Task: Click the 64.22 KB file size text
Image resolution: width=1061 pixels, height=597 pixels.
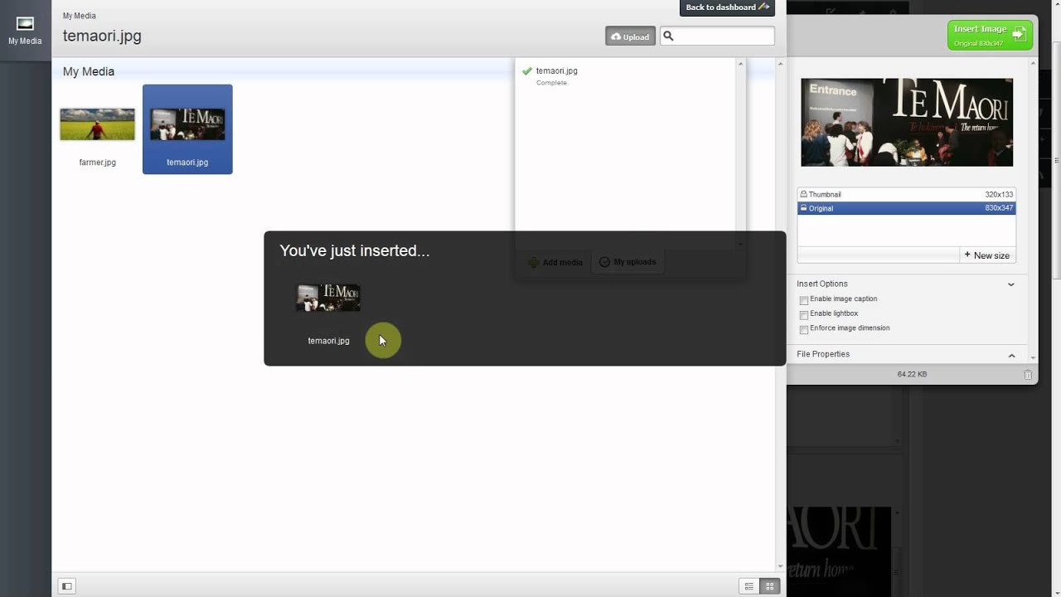Action: point(912,375)
